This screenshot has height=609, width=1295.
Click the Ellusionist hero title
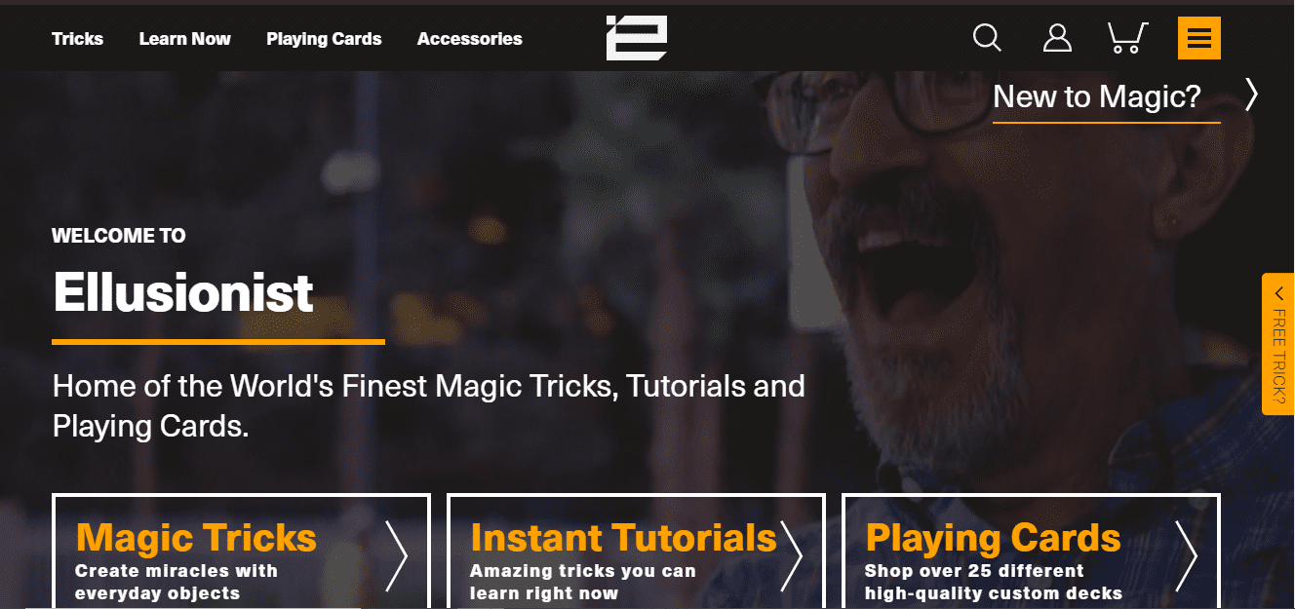click(183, 292)
